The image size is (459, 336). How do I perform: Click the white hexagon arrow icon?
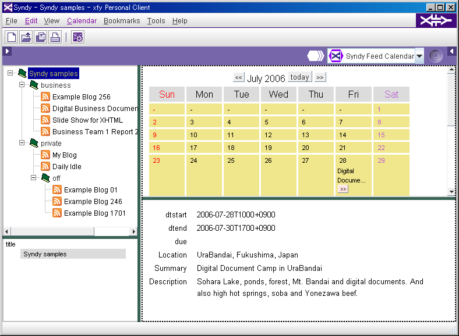click(316, 56)
